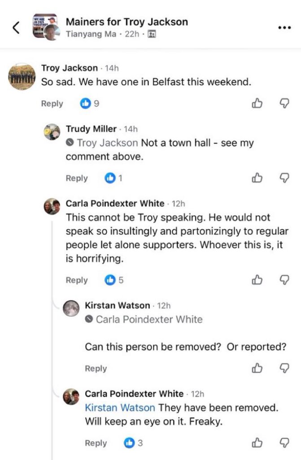Open Tianyang Ma's profile from header
The width and height of the screenshot is (301, 460).
coord(91,34)
